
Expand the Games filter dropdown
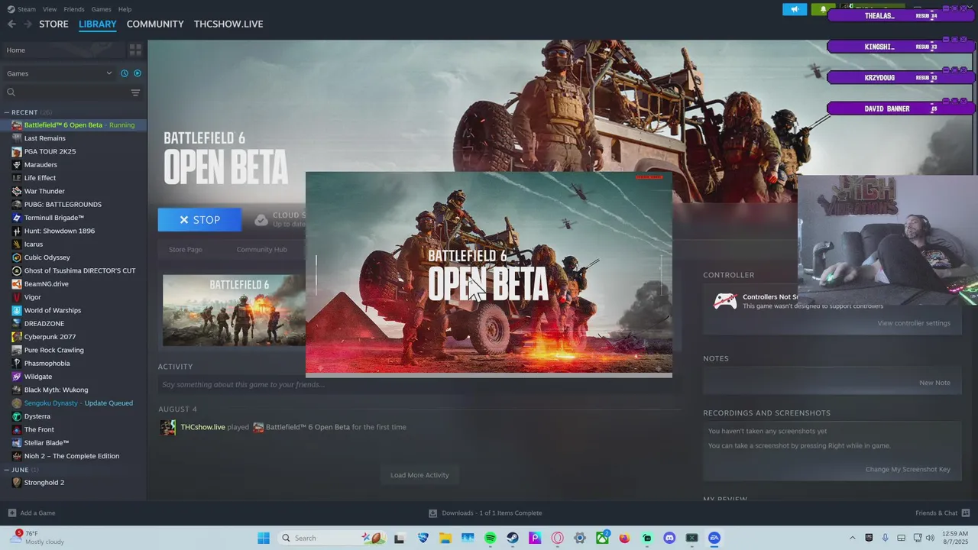click(x=59, y=73)
